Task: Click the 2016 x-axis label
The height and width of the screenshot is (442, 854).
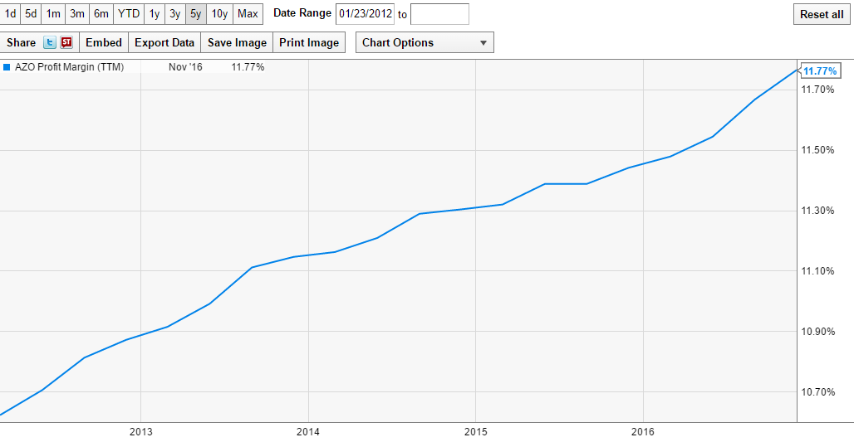Action: pos(643,432)
